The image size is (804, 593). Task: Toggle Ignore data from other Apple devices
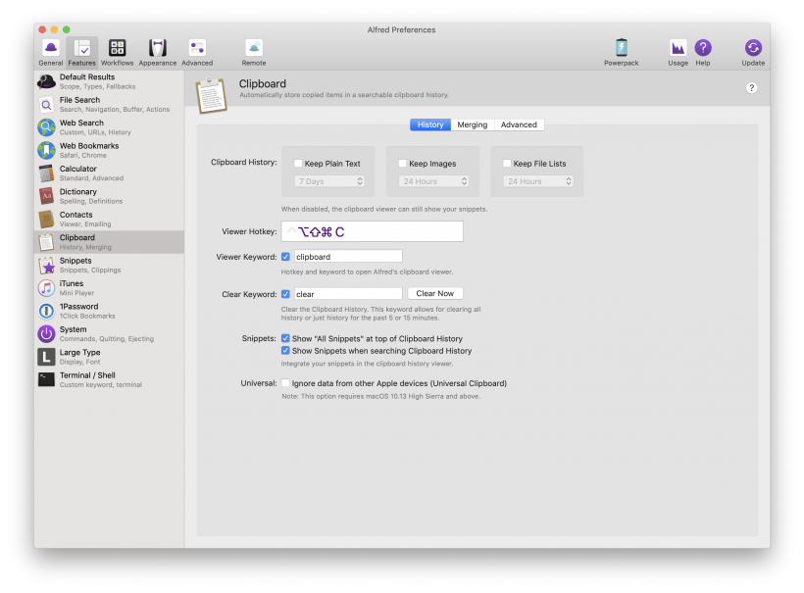(x=286, y=383)
